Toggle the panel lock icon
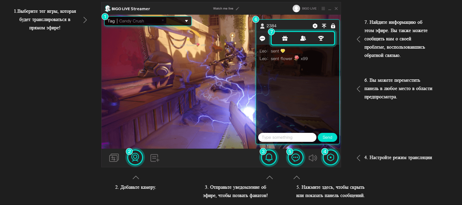The image size is (462, 205). click(333, 26)
